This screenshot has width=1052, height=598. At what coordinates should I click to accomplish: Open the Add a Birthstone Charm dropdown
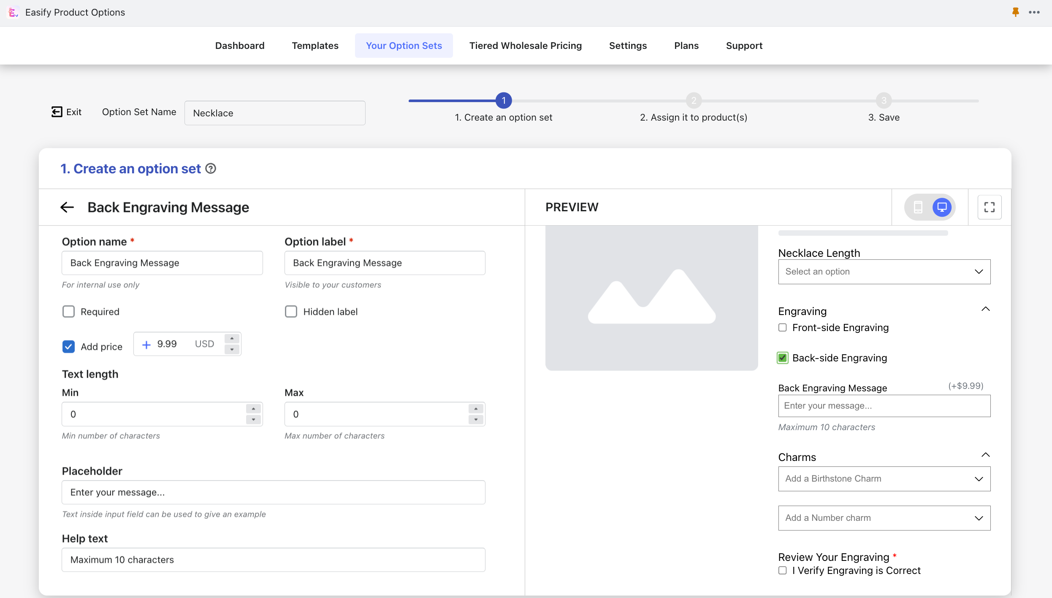click(x=884, y=478)
